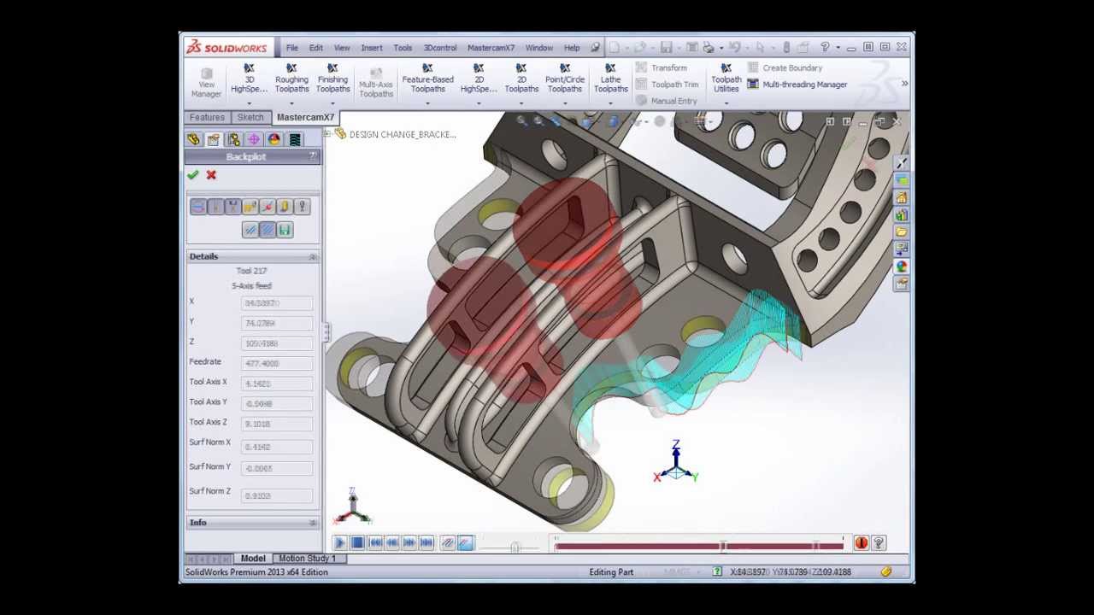Open the MastercamX7 menu in menu bar
This screenshot has height=615, width=1094.
point(491,48)
